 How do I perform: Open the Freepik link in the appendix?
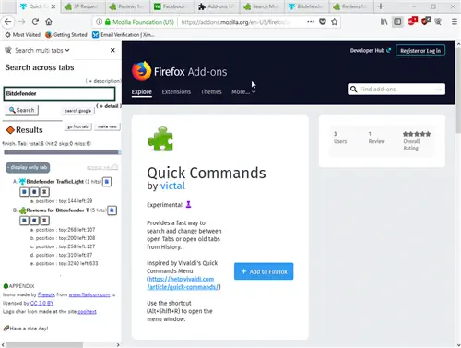coord(46,294)
